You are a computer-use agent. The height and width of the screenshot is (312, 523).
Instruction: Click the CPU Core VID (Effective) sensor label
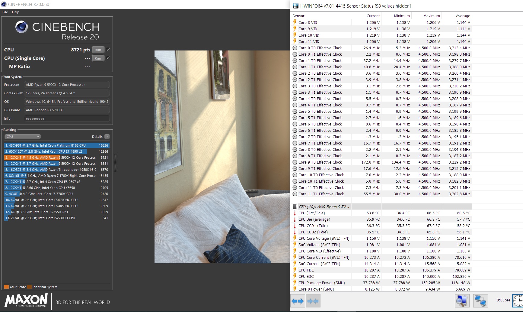tap(319, 251)
